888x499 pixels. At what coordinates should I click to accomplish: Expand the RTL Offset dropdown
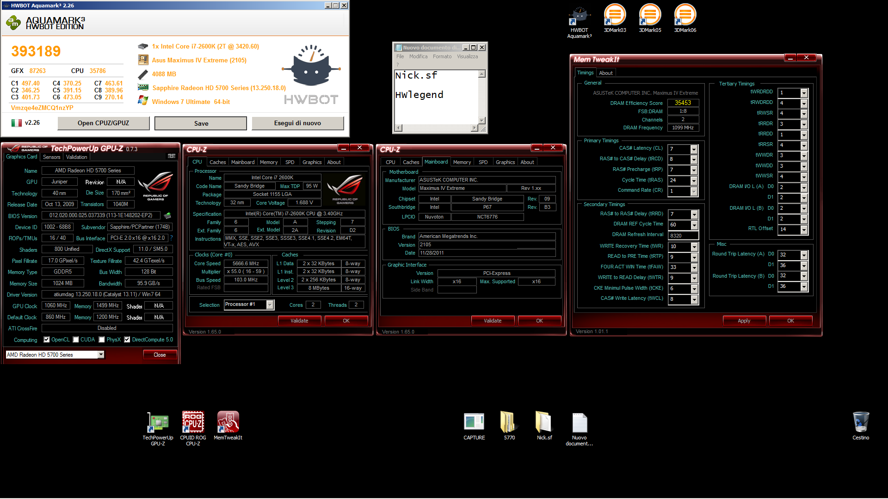804,230
